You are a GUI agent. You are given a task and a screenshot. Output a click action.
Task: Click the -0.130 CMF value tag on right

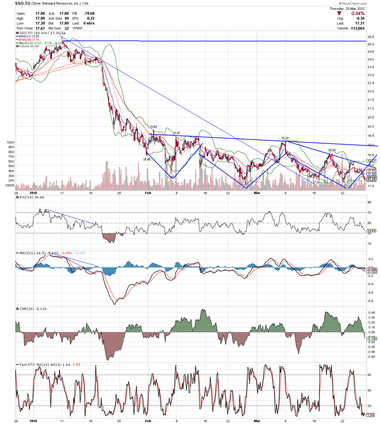point(372,339)
